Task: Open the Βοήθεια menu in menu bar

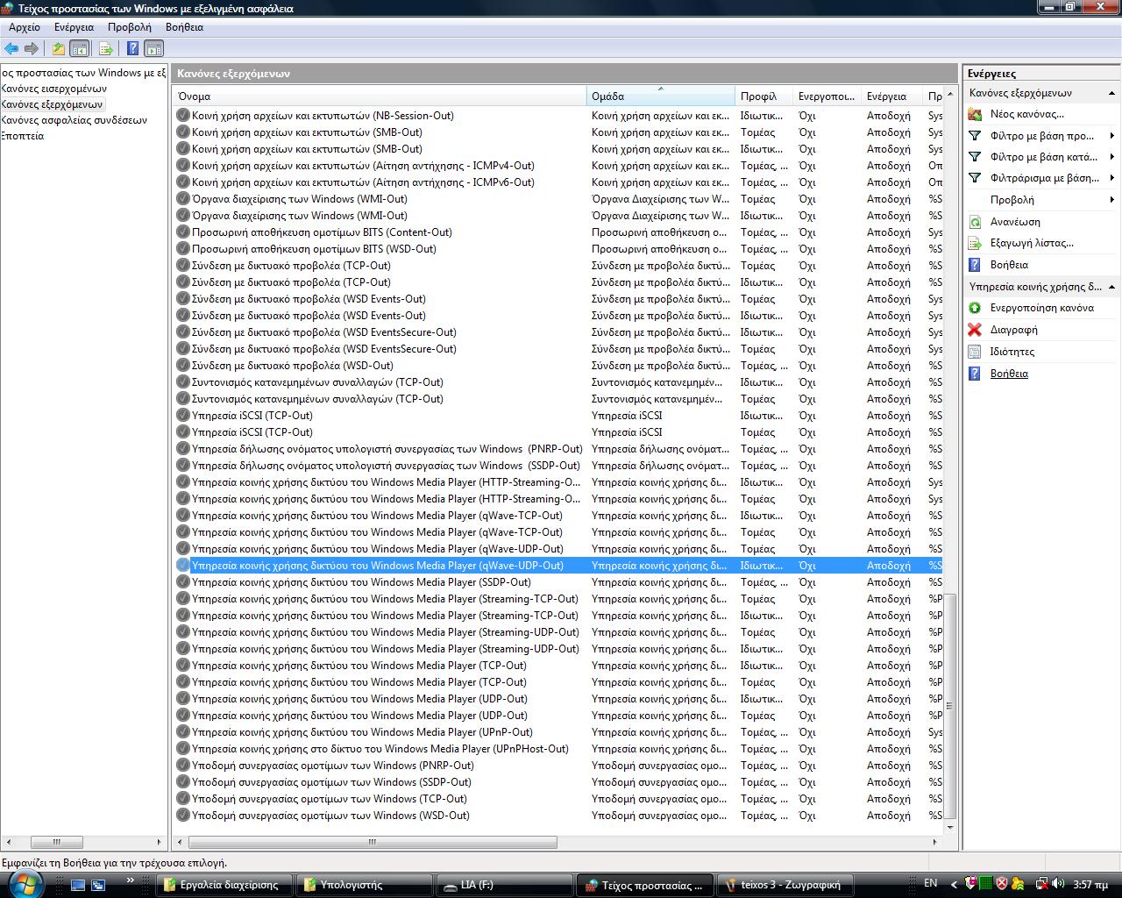Action: click(184, 27)
